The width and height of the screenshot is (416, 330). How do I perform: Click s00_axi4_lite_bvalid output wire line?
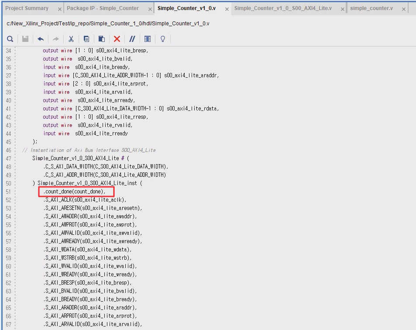(88, 58)
